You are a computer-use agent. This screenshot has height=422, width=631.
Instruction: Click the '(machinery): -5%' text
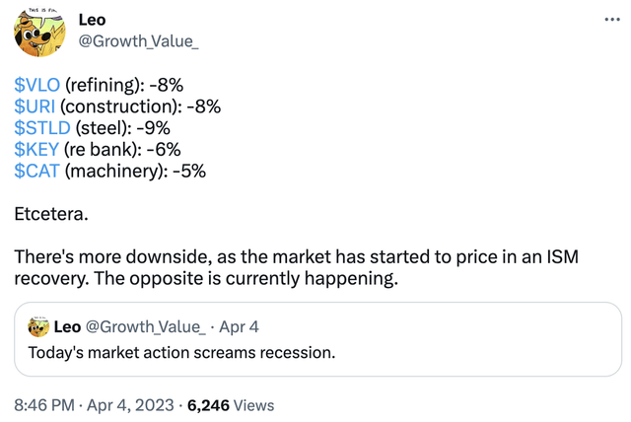tap(135, 171)
